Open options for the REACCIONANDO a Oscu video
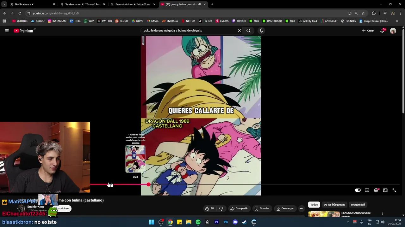Screen dimensions: 405x227 point(383,213)
